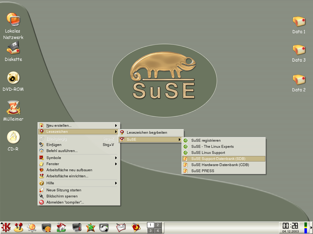Choose Neue Sitzung starten
This screenshot has height=234, width=313.
click(x=79, y=190)
